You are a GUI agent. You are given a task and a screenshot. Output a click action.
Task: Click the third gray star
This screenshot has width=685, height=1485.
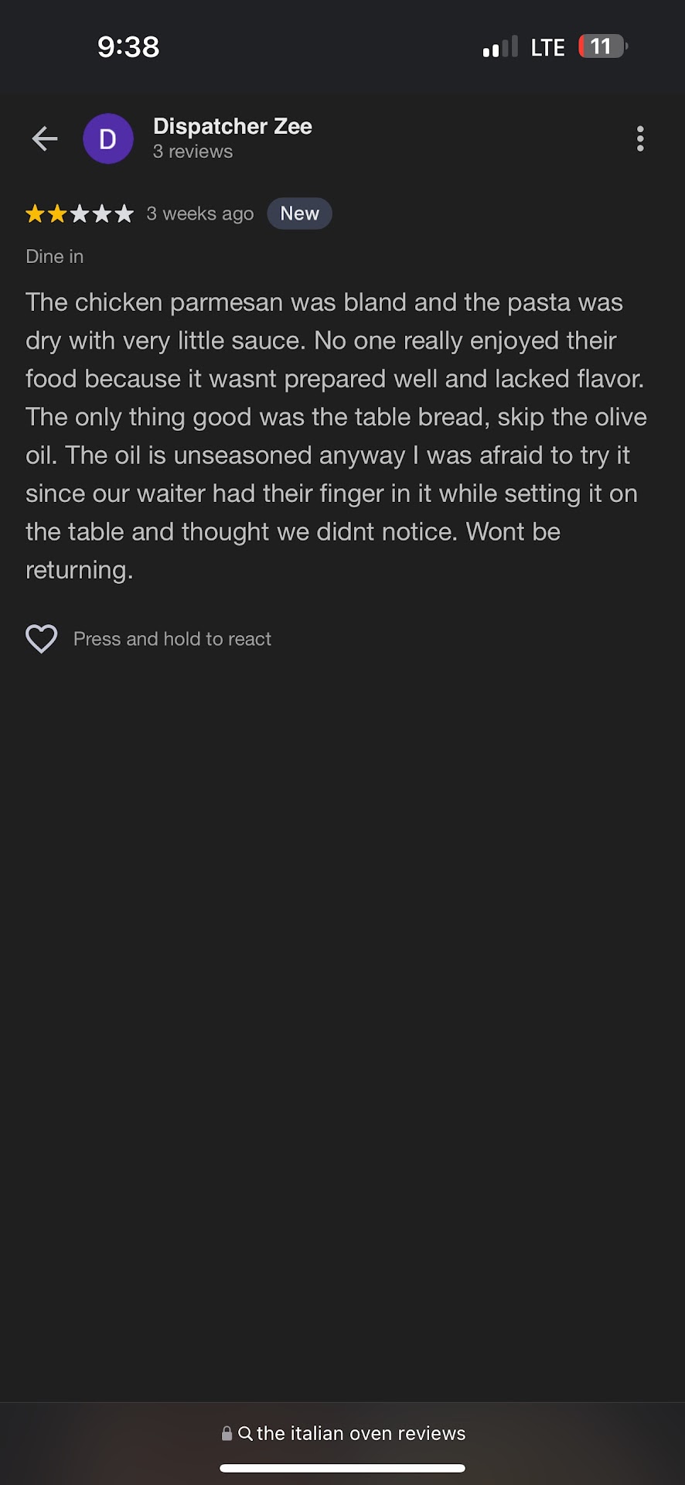point(80,213)
